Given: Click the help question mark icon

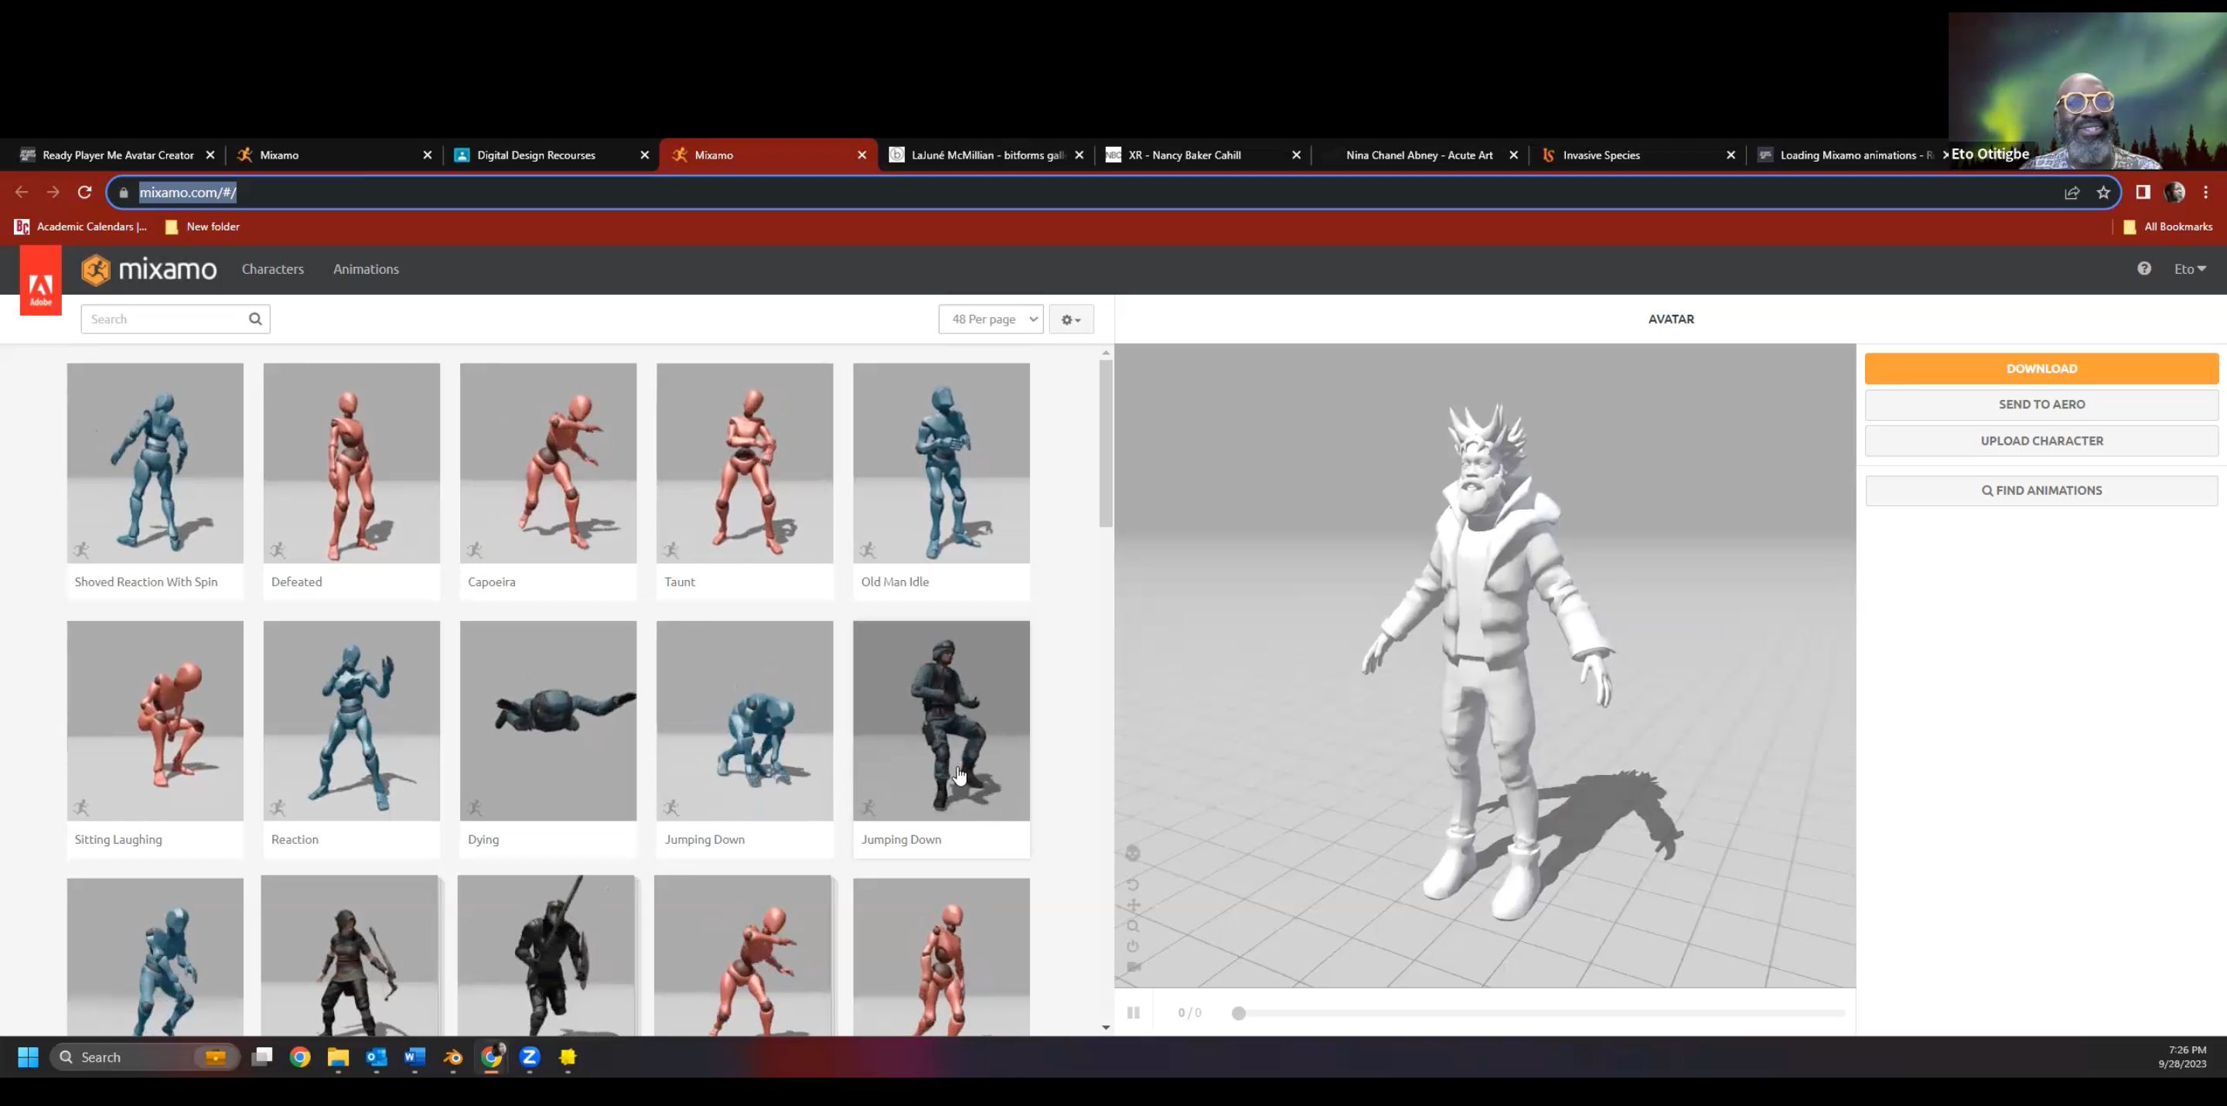Looking at the screenshot, I should (x=2144, y=269).
